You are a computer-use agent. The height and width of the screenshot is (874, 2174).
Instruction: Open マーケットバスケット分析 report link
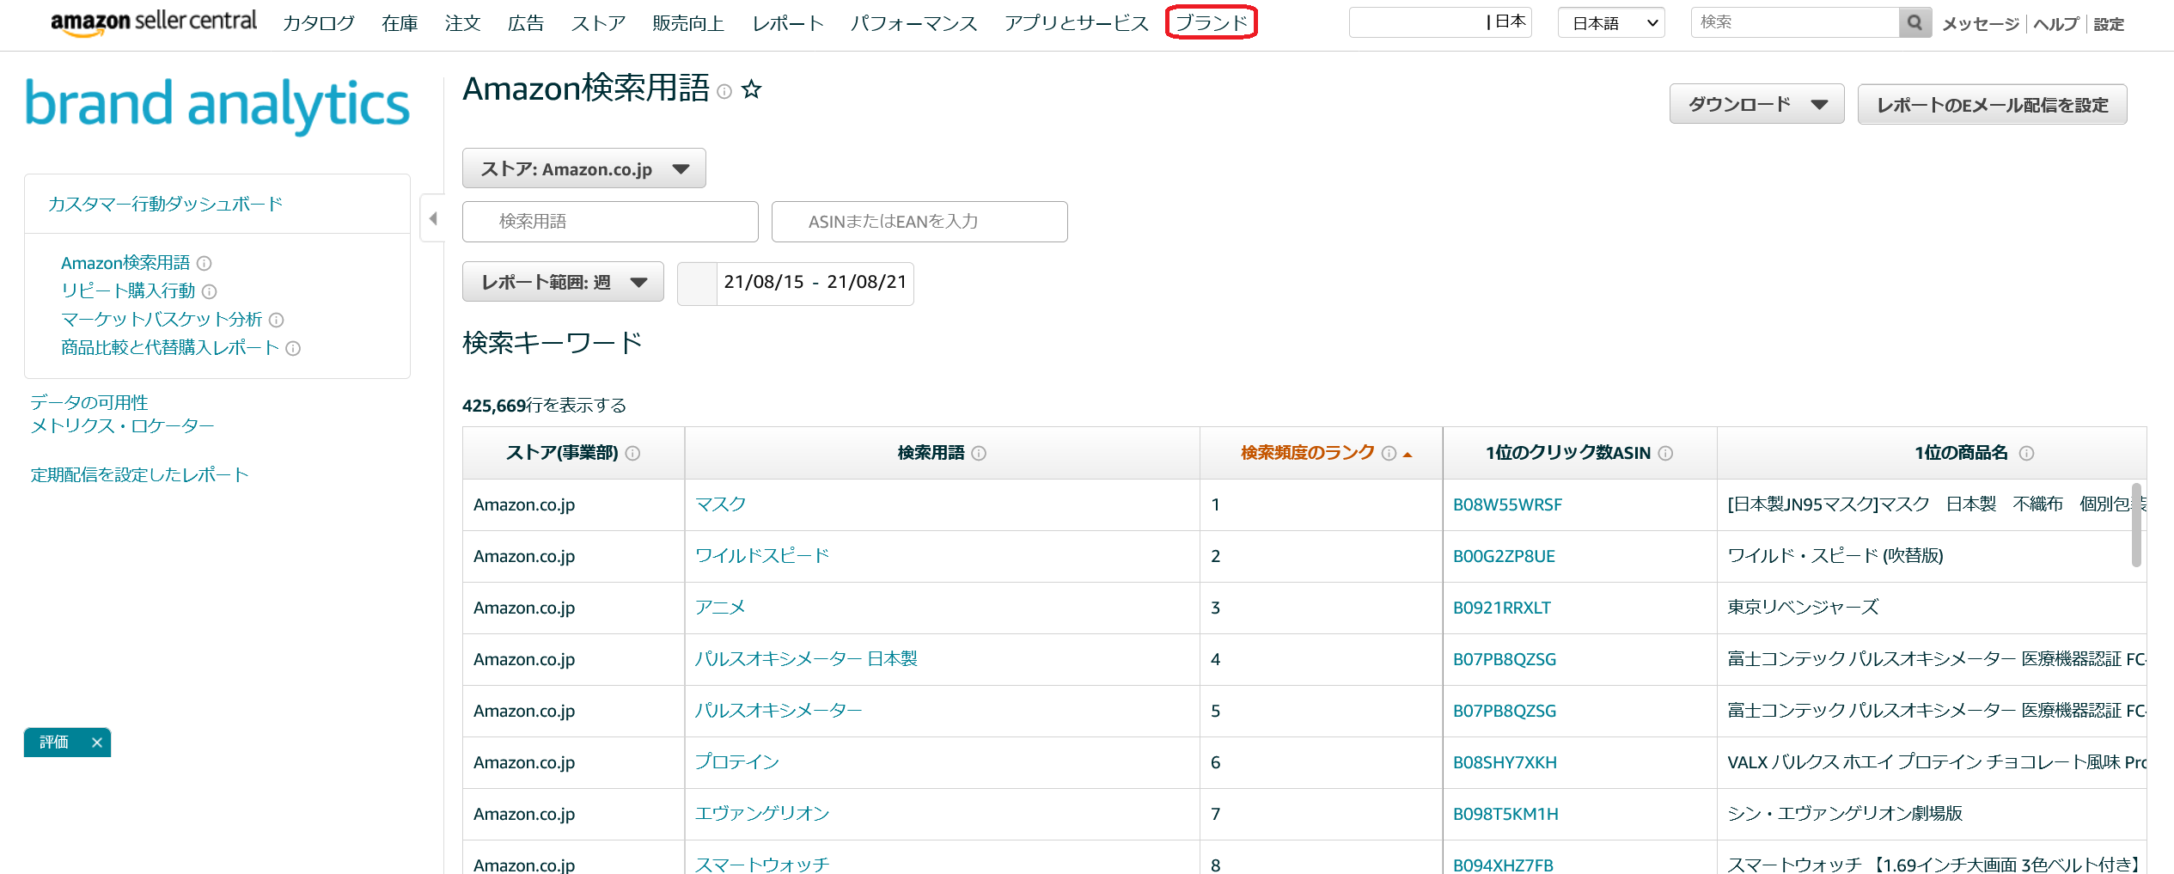pyautogui.click(x=162, y=320)
